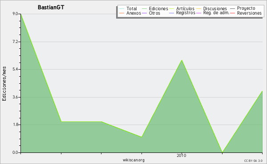Click the Reg. de adm. legend entry

213,13
